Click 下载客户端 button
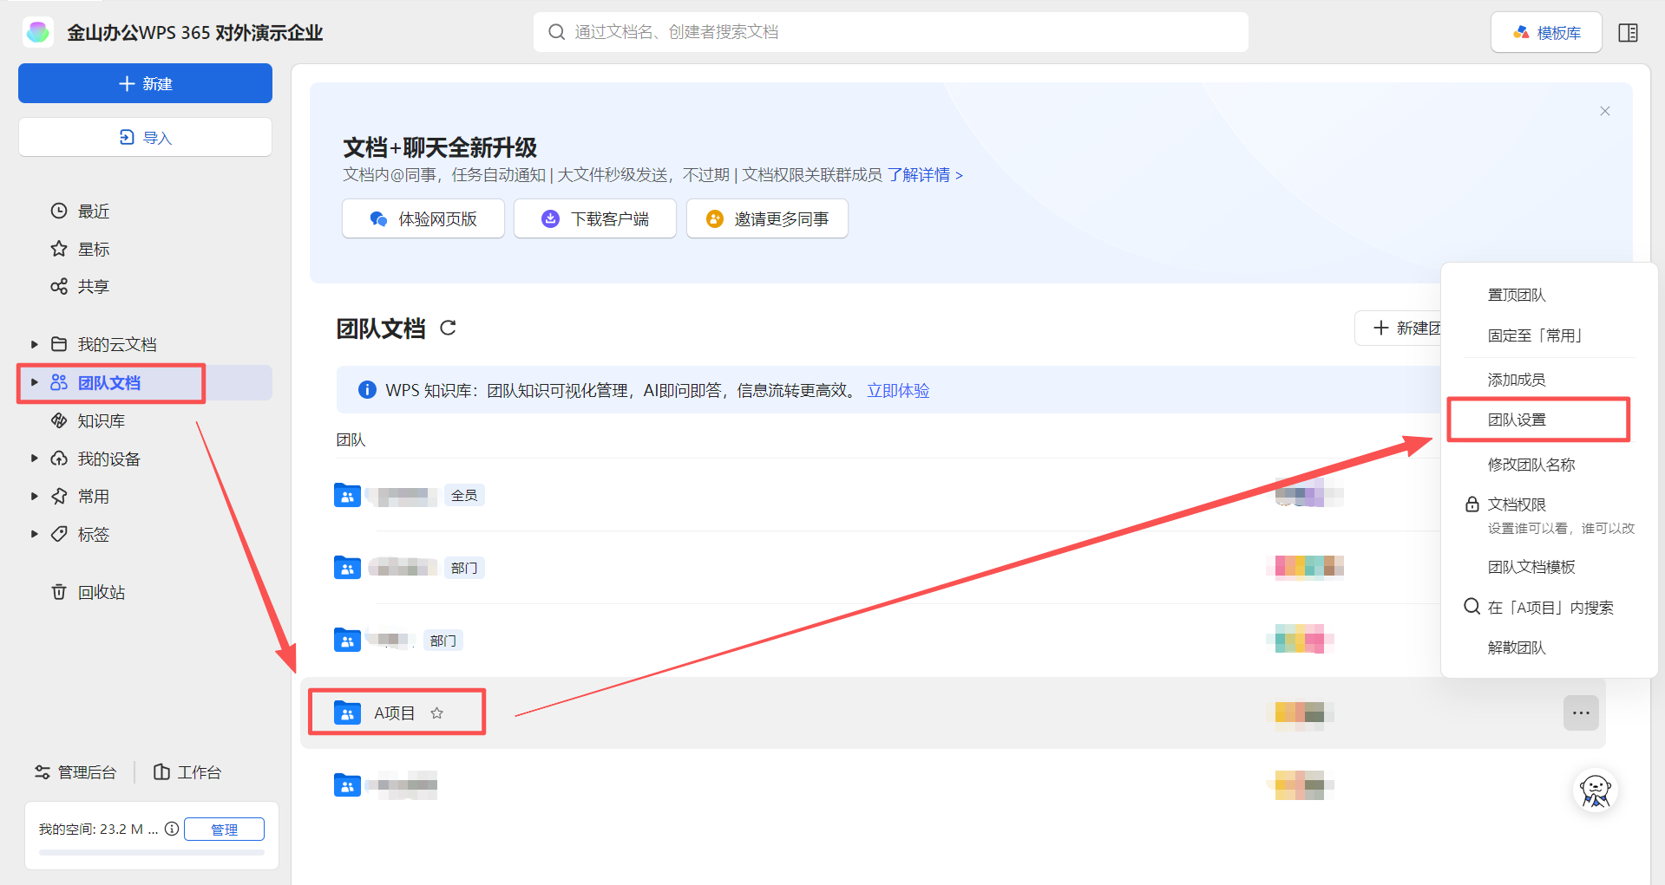Screen dimensions: 1665x885 coord(595,218)
